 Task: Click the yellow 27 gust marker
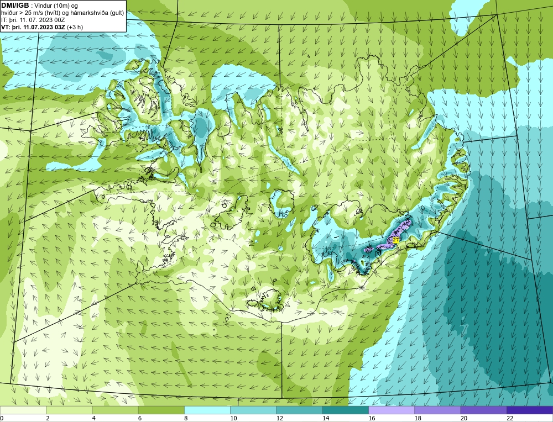point(396,240)
